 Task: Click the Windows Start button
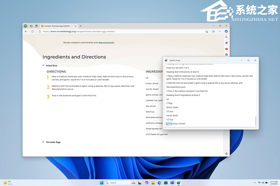102,183
